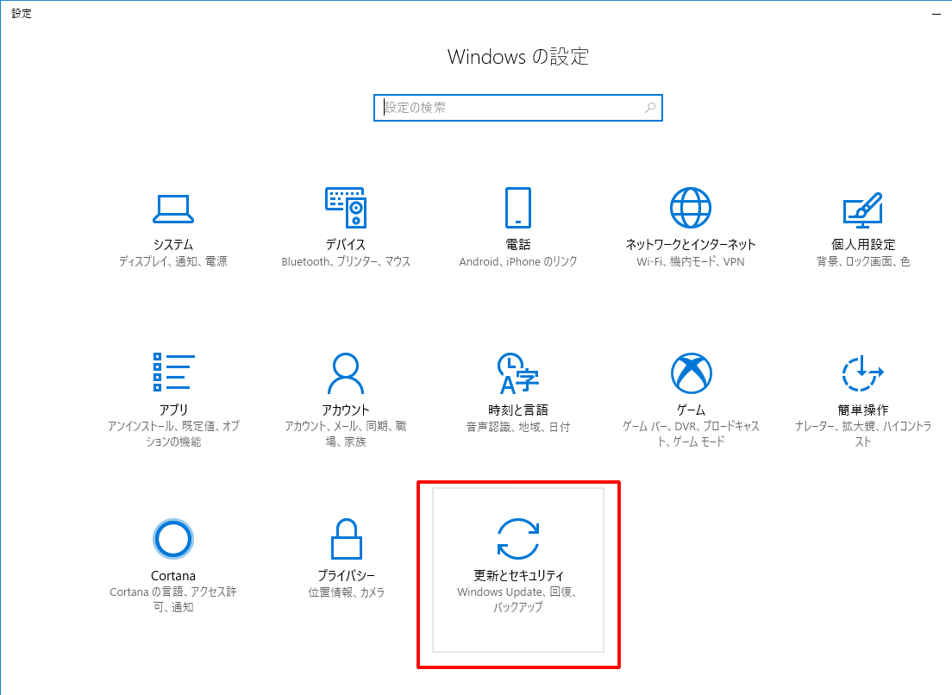
Task: Click the デバイス label
Action: click(x=346, y=245)
